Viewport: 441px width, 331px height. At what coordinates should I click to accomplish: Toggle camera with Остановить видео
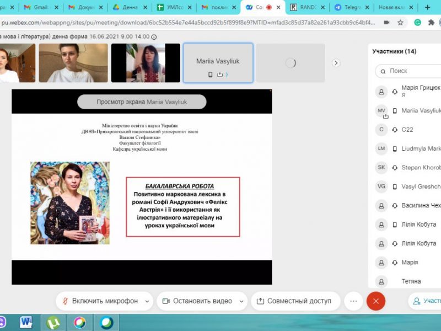click(x=196, y=301)
